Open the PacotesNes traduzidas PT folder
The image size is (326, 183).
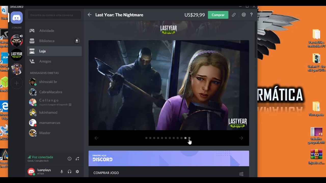pos(316,38)
